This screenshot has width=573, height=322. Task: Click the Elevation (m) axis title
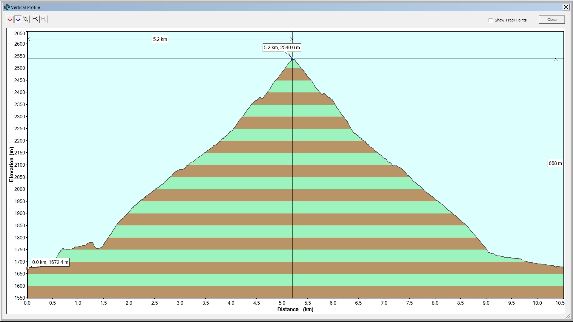click(11, 164)
